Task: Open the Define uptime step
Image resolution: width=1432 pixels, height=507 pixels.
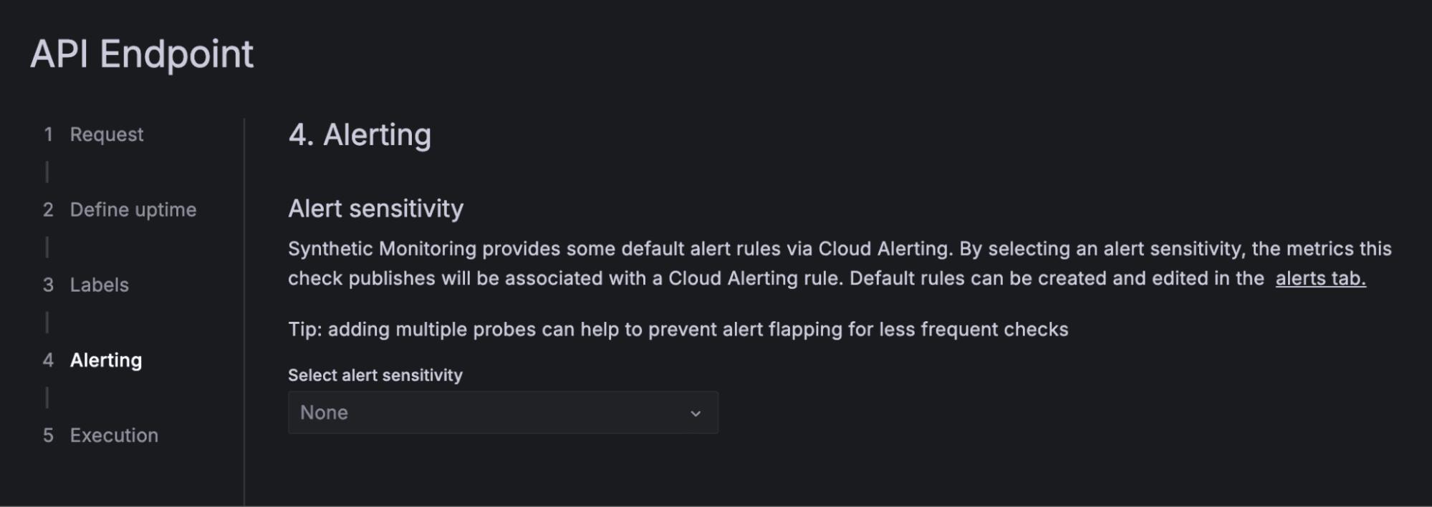Action: tap(132, 210)
